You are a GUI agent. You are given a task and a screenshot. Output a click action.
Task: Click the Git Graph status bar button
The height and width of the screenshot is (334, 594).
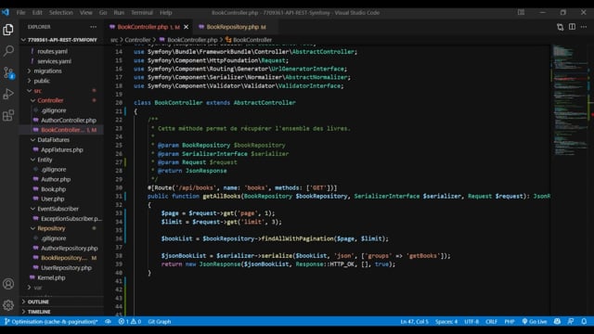pos(160,322)
